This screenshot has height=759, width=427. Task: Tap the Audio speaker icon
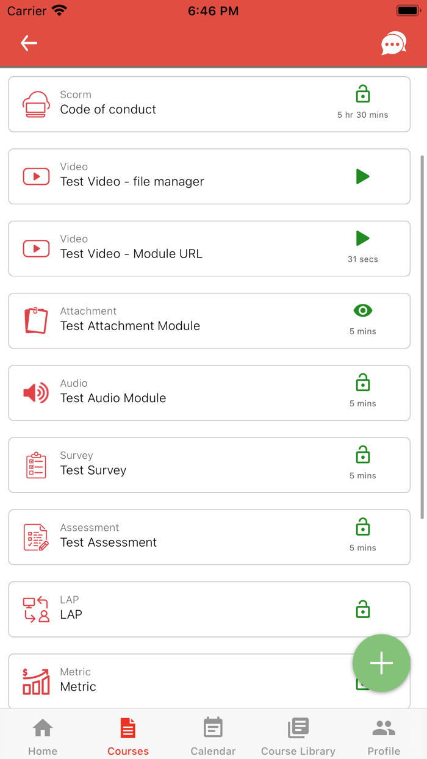point(36,393)
